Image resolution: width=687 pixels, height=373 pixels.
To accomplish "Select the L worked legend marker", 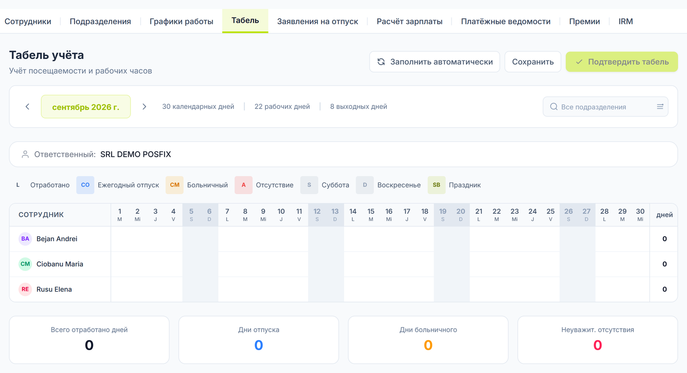I will (18, 185).
